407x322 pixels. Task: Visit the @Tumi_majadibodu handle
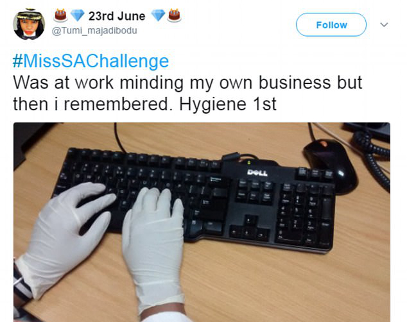click(94, 31)
